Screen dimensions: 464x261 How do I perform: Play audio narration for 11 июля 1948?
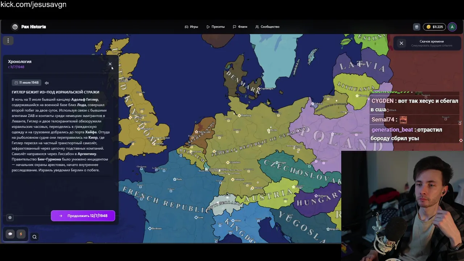point(47,83)
